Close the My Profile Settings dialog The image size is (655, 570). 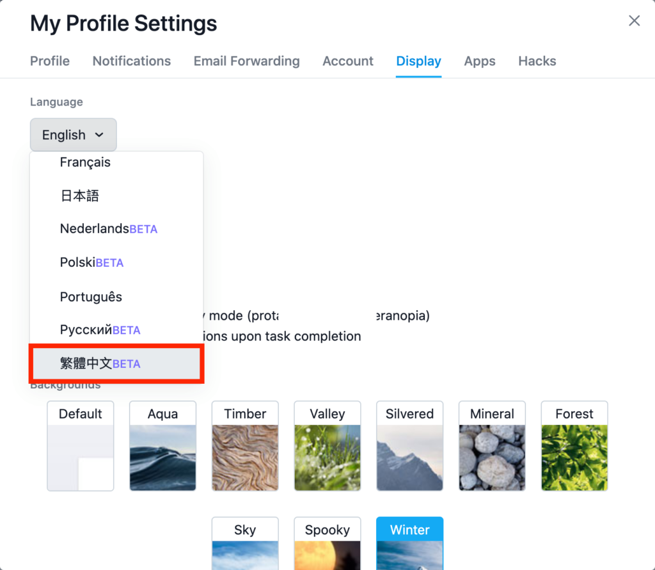tap(634, 20)
